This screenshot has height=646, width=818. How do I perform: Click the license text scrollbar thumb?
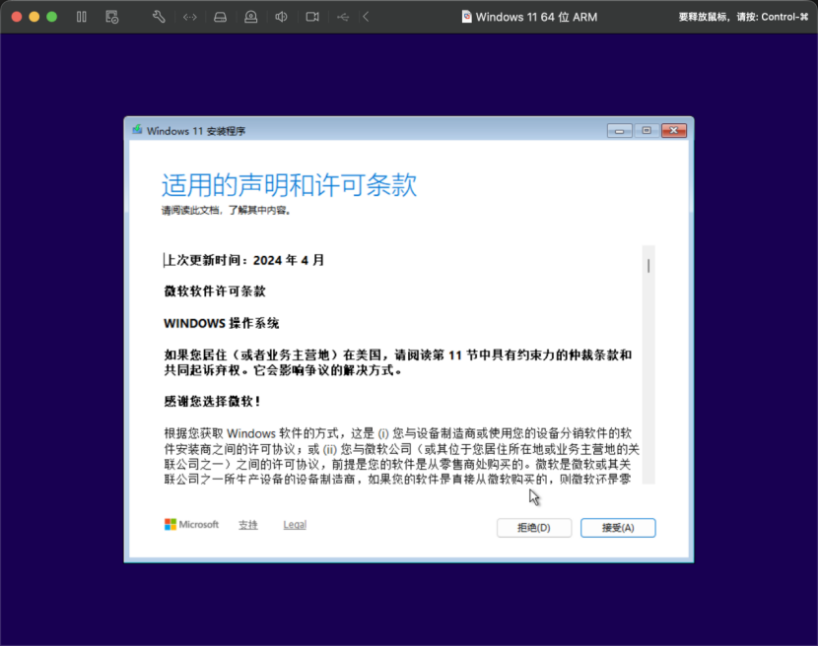tap(648, 266)
